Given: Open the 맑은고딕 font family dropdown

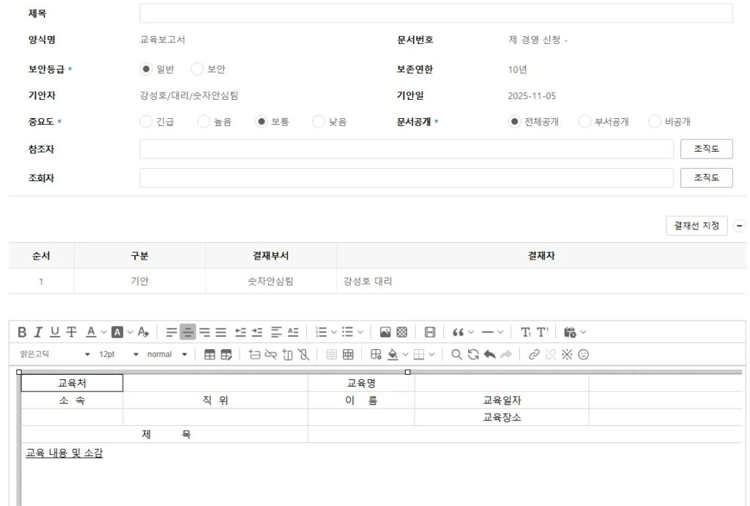Looking at the screenshot, I should click(x=55, y=354).
